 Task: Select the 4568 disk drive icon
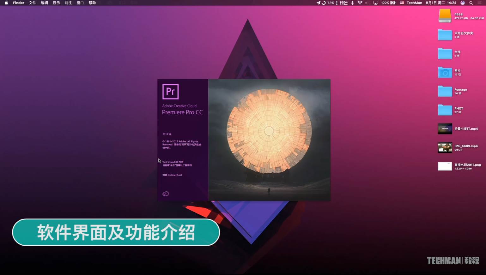pyautogui.click(x=445, y=16)
